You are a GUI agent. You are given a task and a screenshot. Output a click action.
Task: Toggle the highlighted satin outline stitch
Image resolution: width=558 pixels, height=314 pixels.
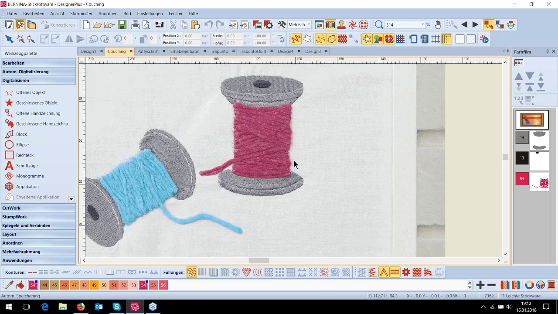coord(395,272)
